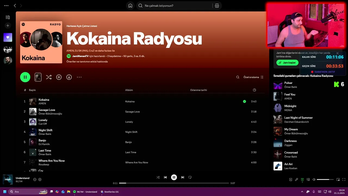Add Understand to library with plus circle
348x196 pixels.
[x=40, y=179]
